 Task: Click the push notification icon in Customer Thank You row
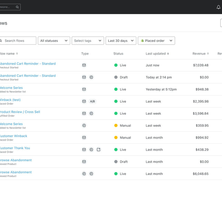pyautogui.click(x=99, y=150)
